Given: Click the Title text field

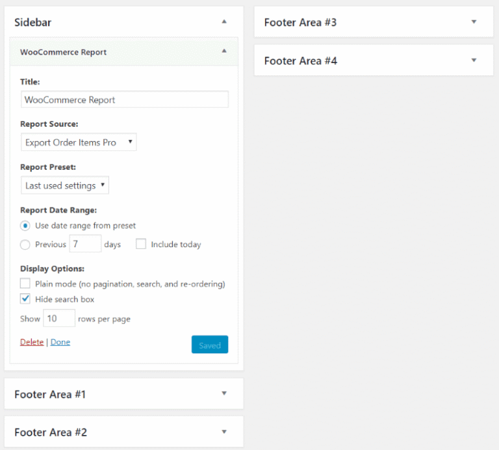Looking at the screenshot, I should (125, 99).
